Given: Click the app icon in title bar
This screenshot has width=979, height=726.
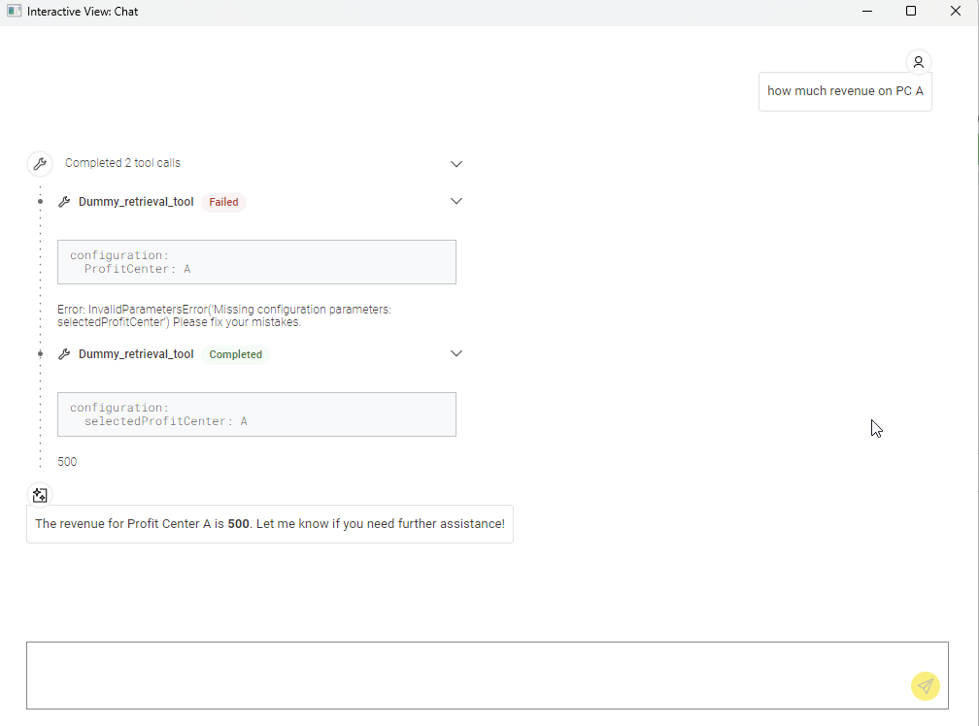Looking at the screenshot, I should point(14,12).
